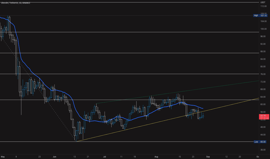Click the 15 date label after Aug
Image resolution: width=270 pixels, height=159 pixels.
[180, 157]
